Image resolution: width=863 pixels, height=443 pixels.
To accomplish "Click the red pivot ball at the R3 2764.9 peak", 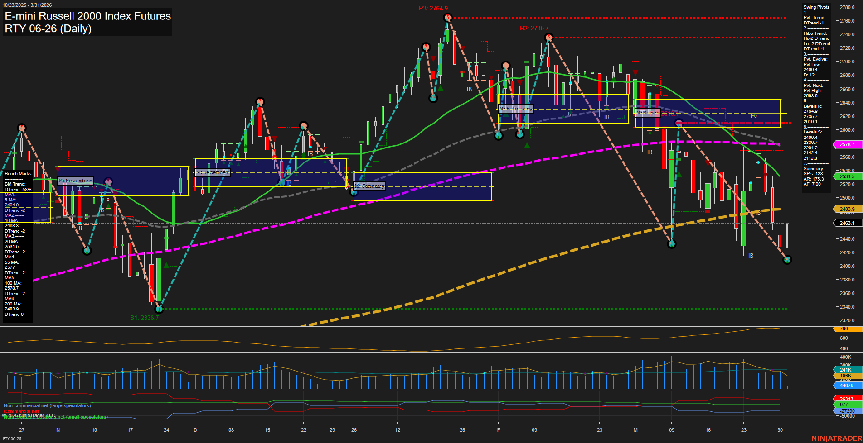I will point(447,17).
